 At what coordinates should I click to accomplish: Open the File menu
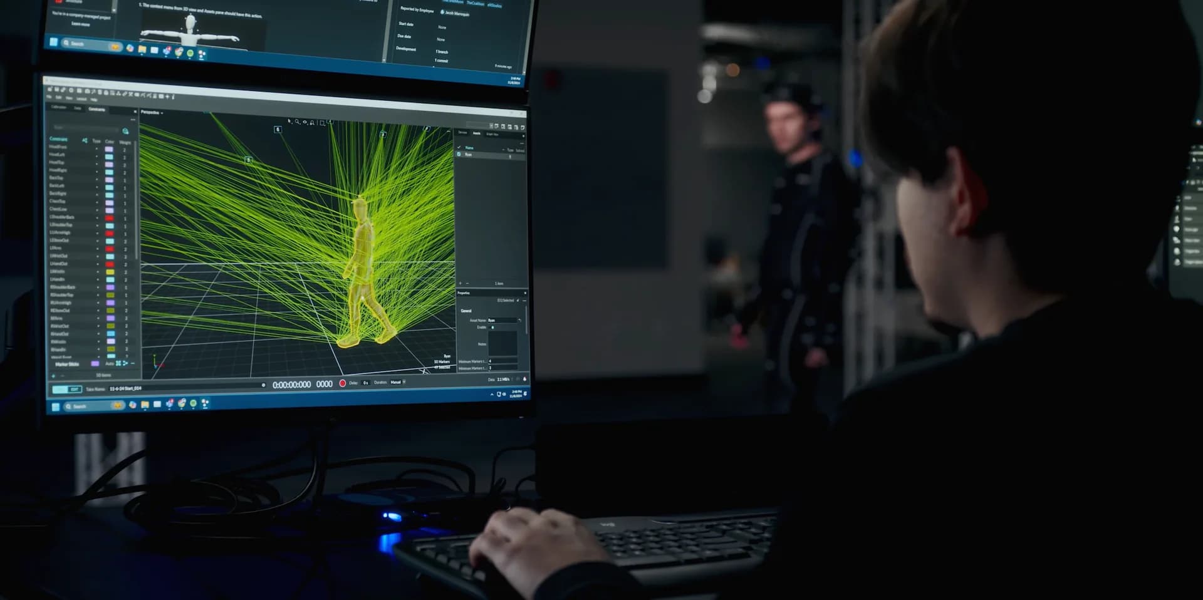tap(49, 96)
